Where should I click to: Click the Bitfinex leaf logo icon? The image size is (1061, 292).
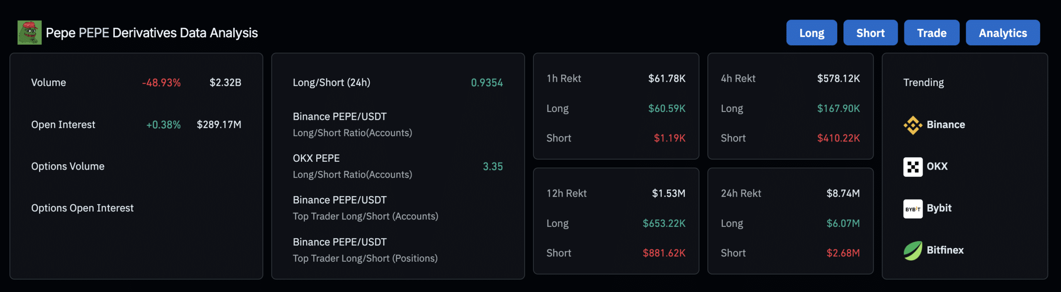click(x=913, y=251)
